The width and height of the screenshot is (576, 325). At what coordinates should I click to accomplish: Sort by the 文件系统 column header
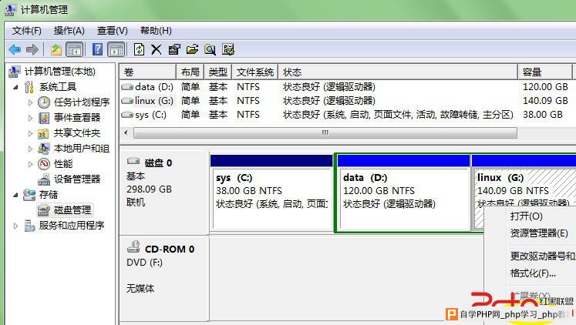coord(255,72)
